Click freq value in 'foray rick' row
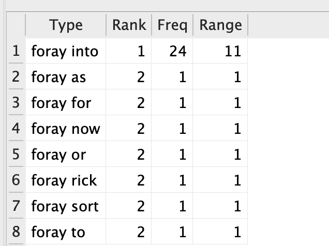The height and width of the screenshot is (246, 329). point(182,180)
